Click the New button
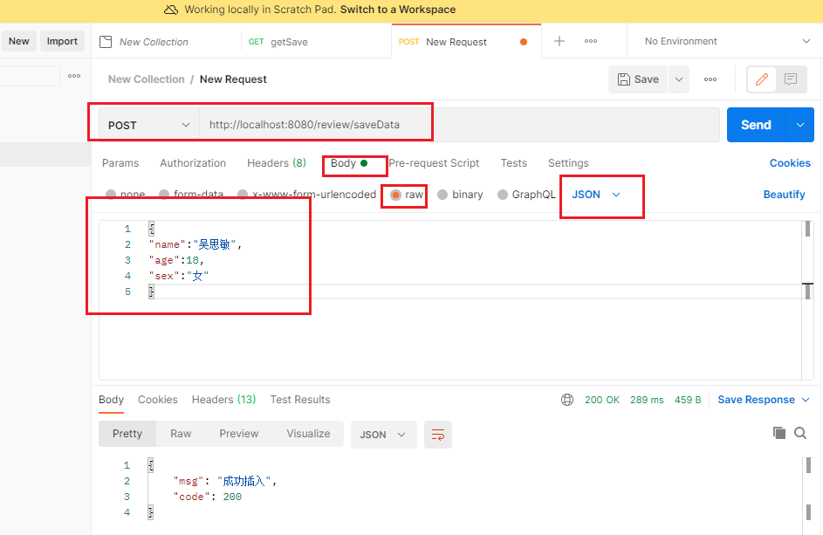The image size is (823, 535). click(19, 41)
